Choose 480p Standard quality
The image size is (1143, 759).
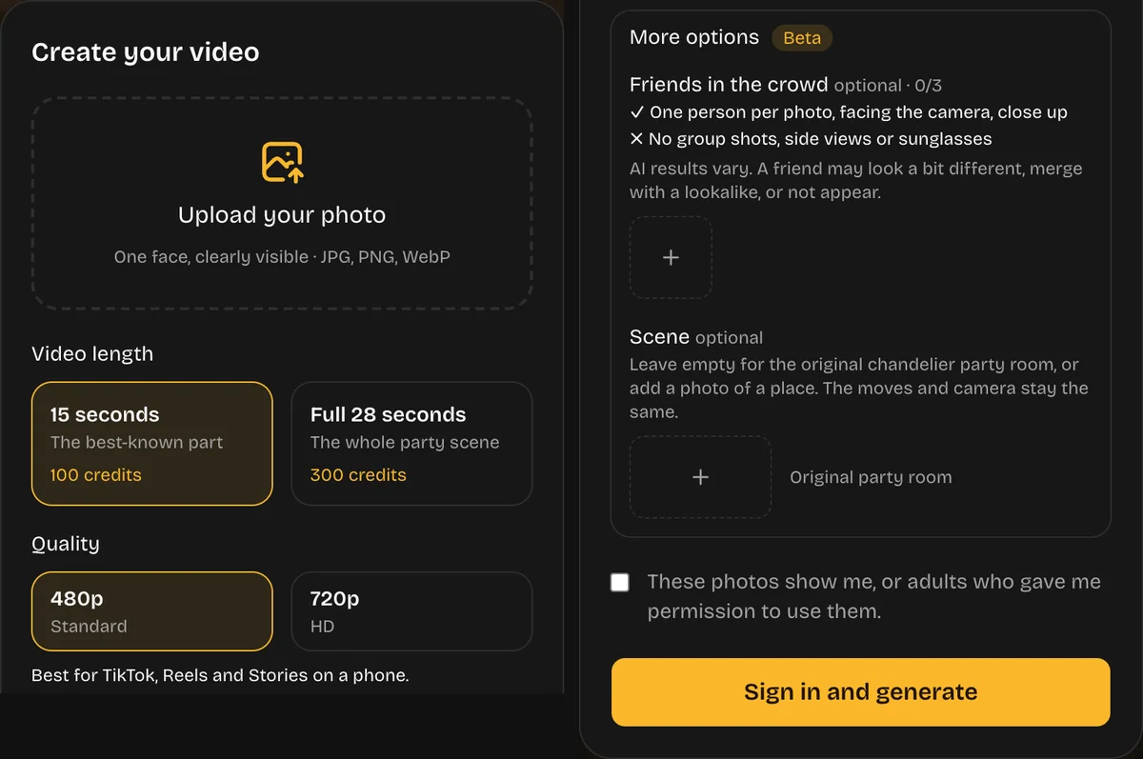151,611
